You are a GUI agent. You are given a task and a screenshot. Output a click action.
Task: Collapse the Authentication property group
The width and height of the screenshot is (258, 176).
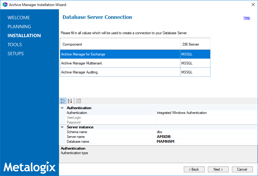62,108
